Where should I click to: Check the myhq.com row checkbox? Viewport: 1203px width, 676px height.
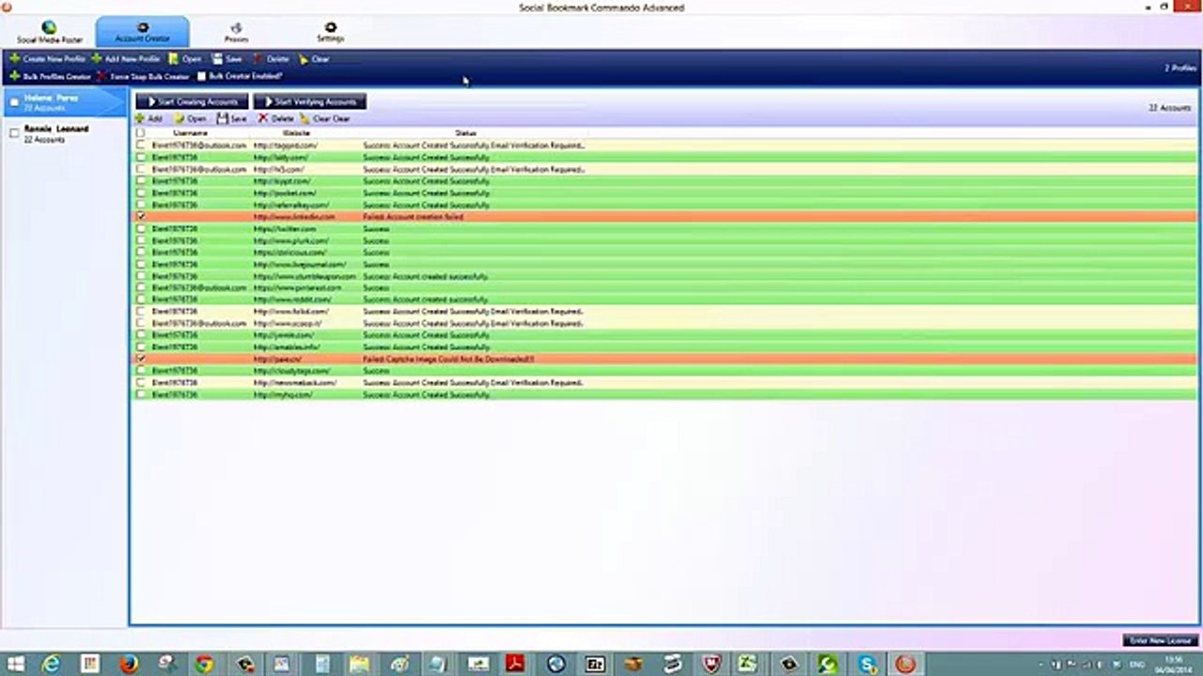(141, 394)
